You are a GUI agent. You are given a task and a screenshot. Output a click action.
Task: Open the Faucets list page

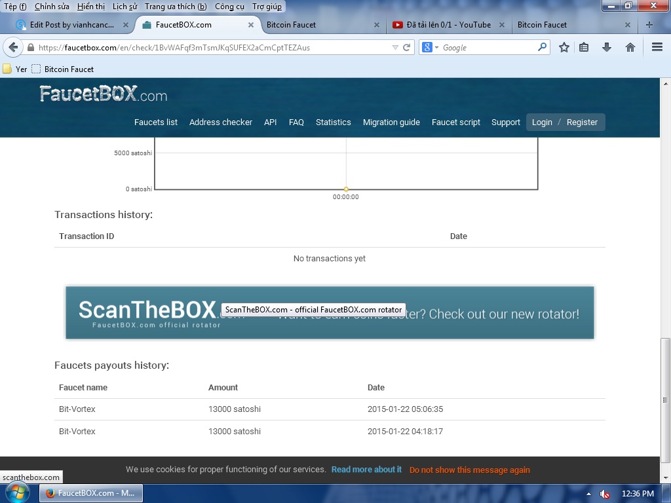[156, 122]
